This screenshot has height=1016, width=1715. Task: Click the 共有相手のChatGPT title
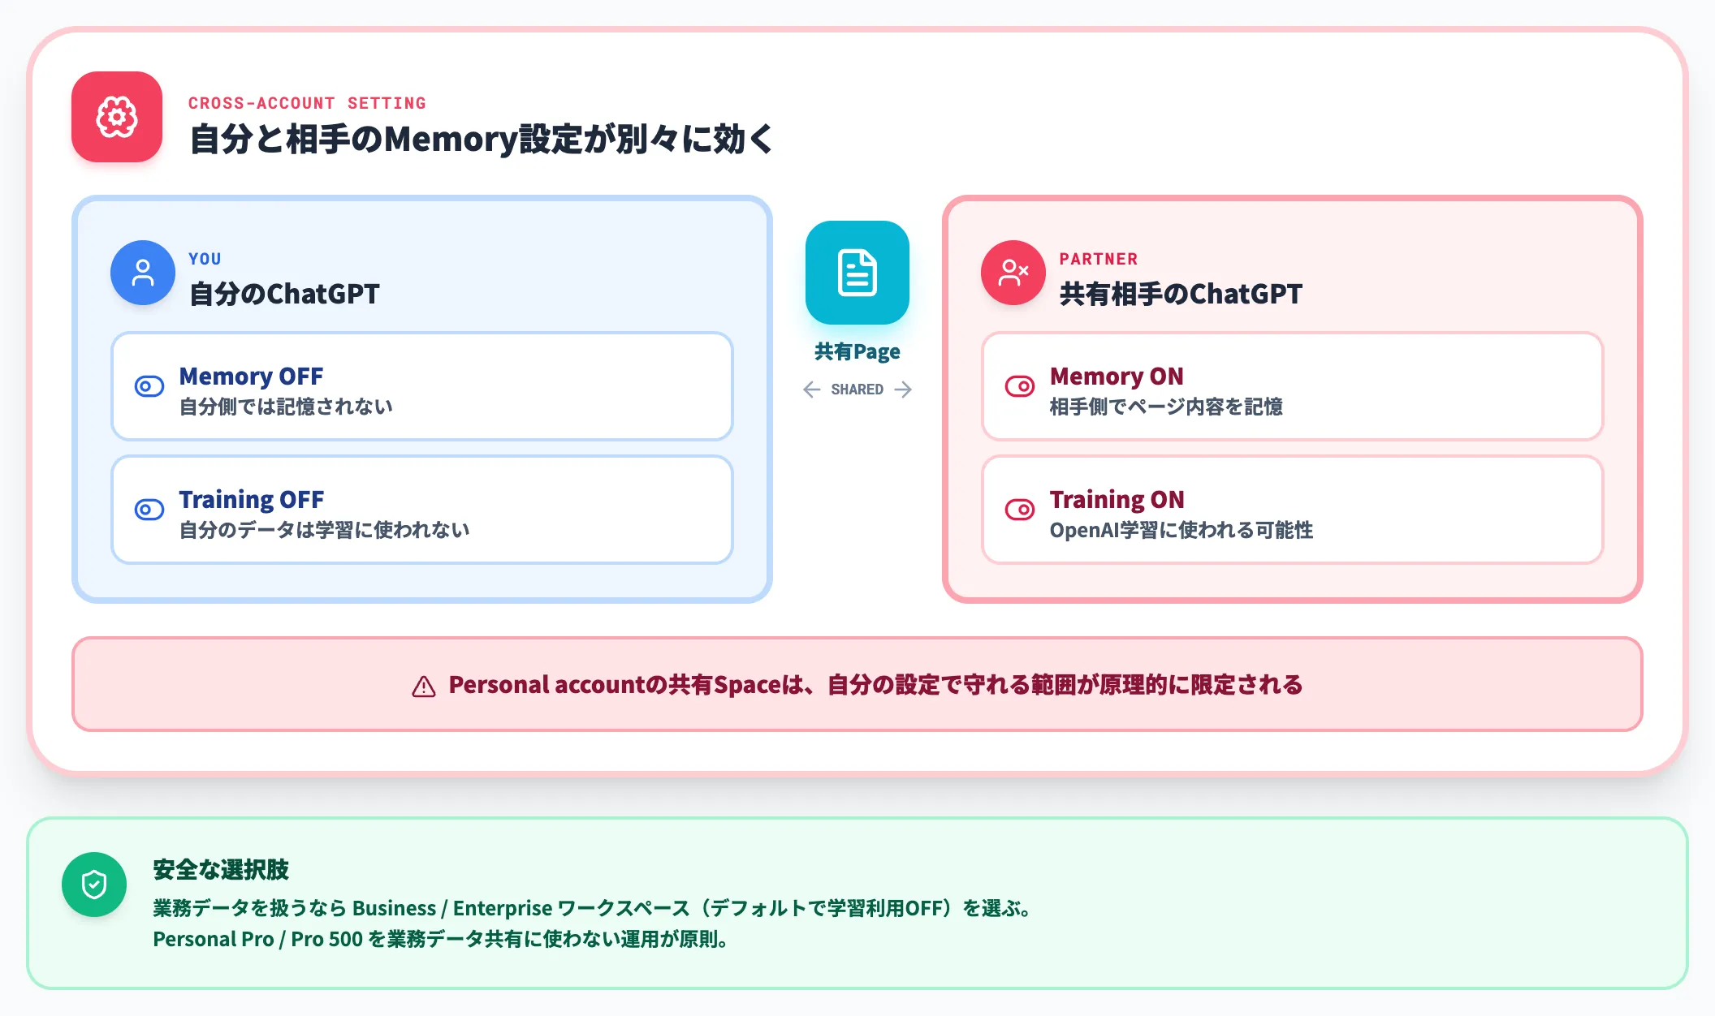point(1181,294)
